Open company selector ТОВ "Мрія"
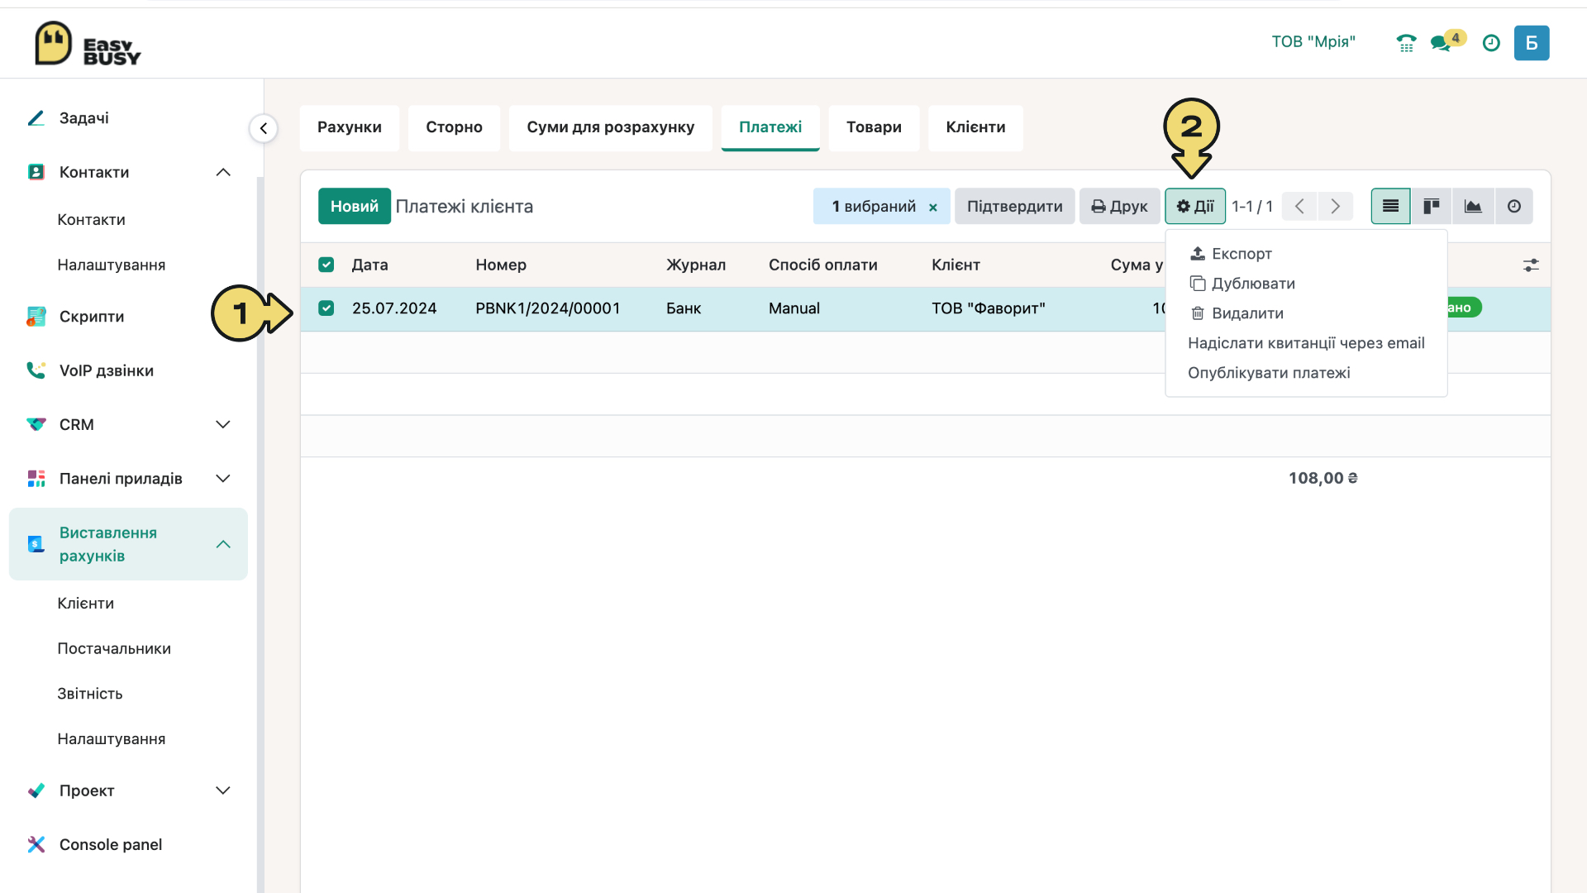This screenshot has height=893, width=1587. pyautogui.click(x=1313, y=42)
